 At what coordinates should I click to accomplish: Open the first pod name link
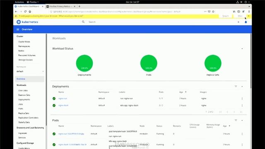pos(71,134)
